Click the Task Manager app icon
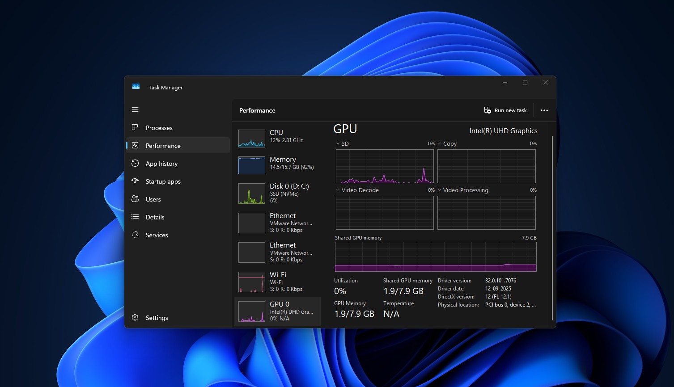 (x=136, y=87)
